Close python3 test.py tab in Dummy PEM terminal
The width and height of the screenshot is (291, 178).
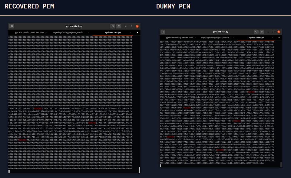(x=272, y=37)
